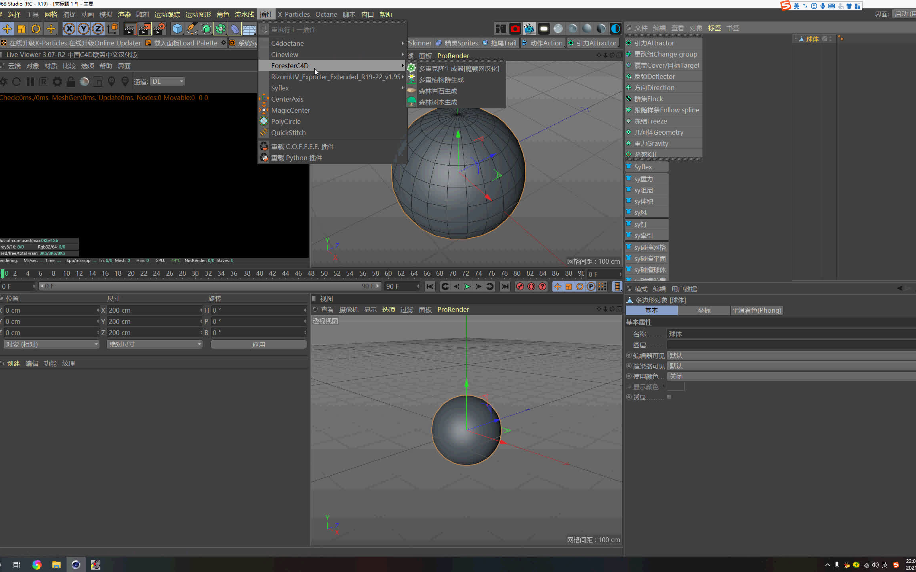The height and width of the screenshot is (572, 916).
Task: Click the 应用 apply button
Action: [x=258, y=345]
